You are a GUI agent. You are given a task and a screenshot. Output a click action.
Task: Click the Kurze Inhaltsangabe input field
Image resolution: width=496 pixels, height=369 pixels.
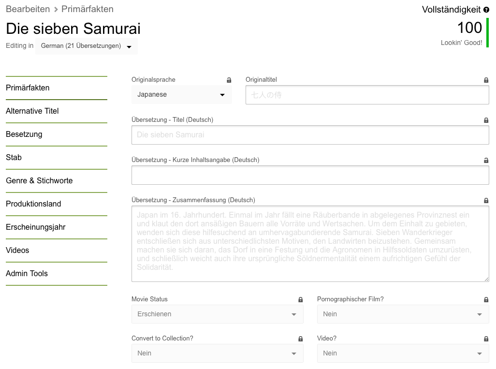pos(310,175)
